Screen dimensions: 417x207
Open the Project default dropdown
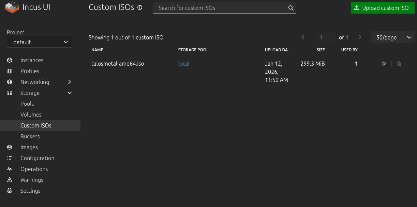(x=40, y=42)
